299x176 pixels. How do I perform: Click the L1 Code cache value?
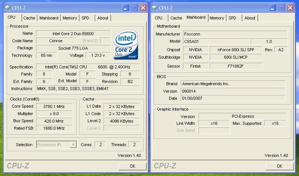tap(122, 114)
